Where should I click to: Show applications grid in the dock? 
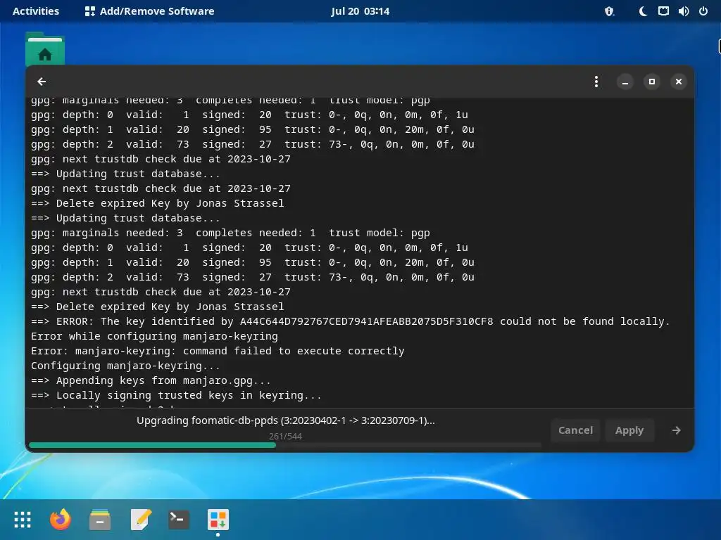(x=22, y=520)
